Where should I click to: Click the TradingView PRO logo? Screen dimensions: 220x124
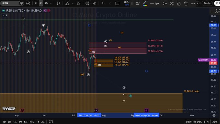pos(9,109)
